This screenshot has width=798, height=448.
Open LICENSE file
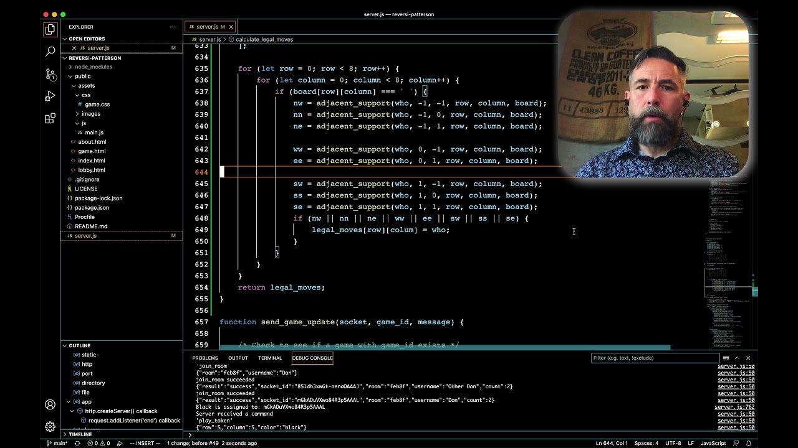pyautogui.click(x=86, y=189)
